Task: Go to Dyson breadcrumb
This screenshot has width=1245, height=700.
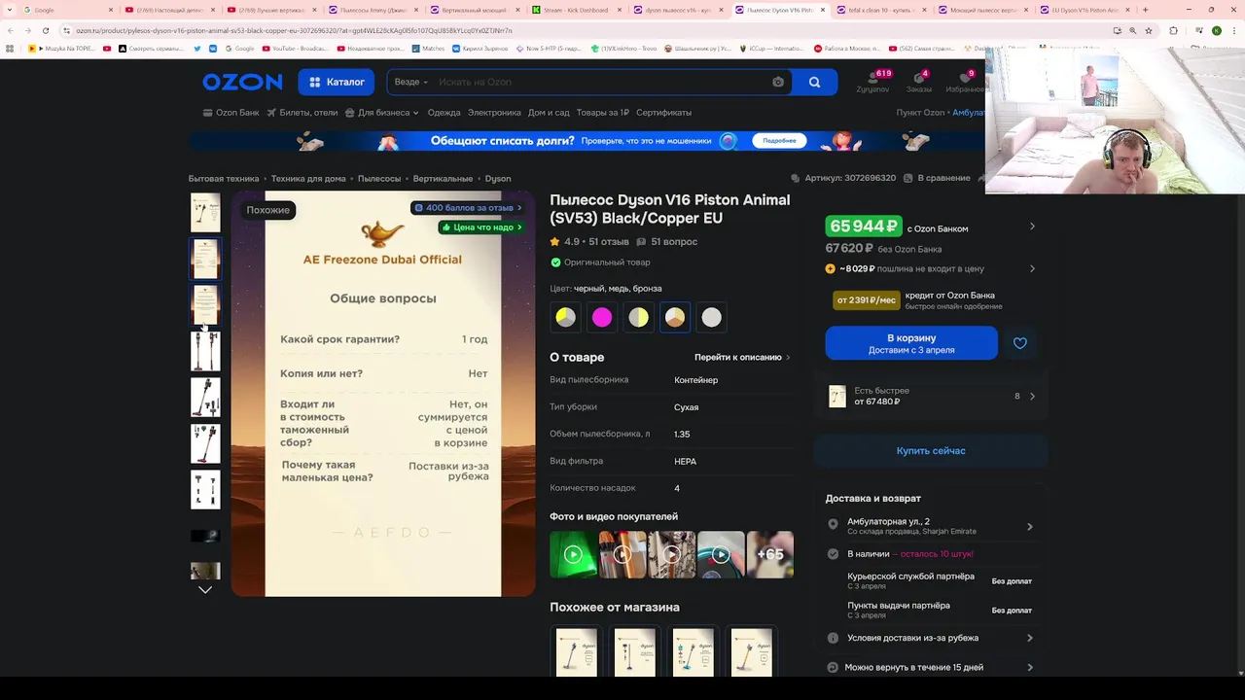Action: coord(498,179)
